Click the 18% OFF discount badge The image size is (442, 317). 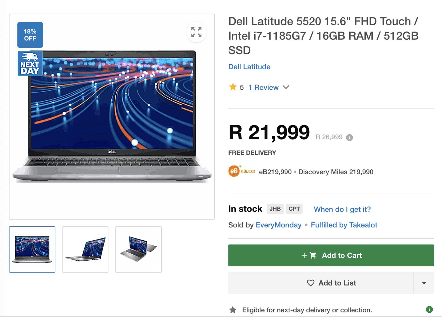click(30, 35)
